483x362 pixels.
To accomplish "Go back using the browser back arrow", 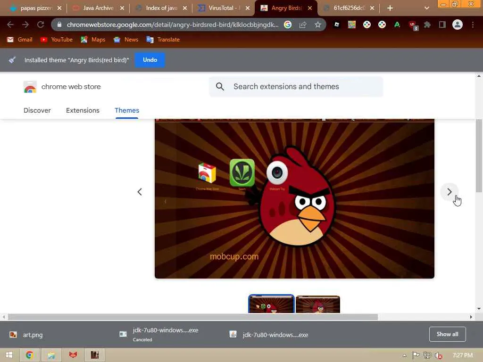I will 10,25.
